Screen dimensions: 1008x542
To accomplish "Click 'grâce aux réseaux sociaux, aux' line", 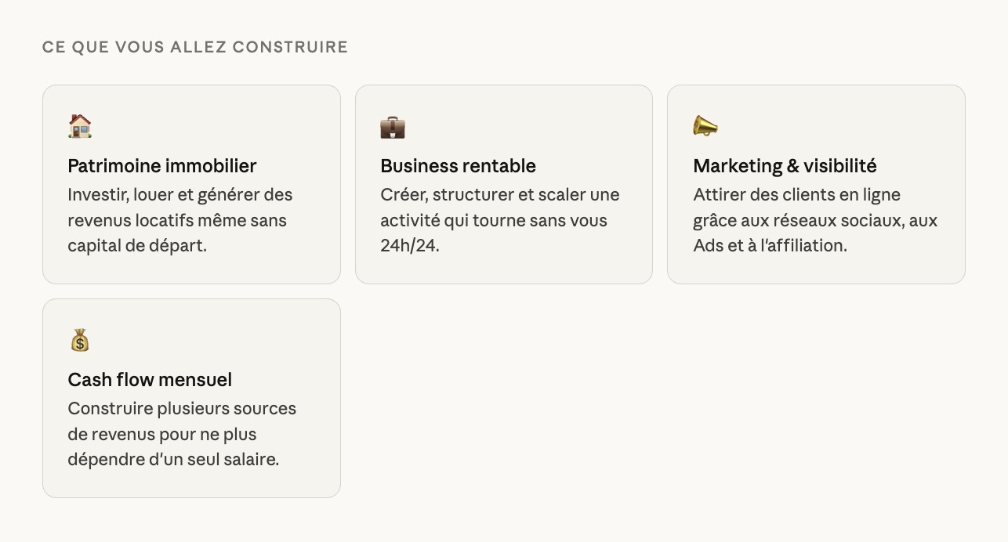I will point(815,220).
